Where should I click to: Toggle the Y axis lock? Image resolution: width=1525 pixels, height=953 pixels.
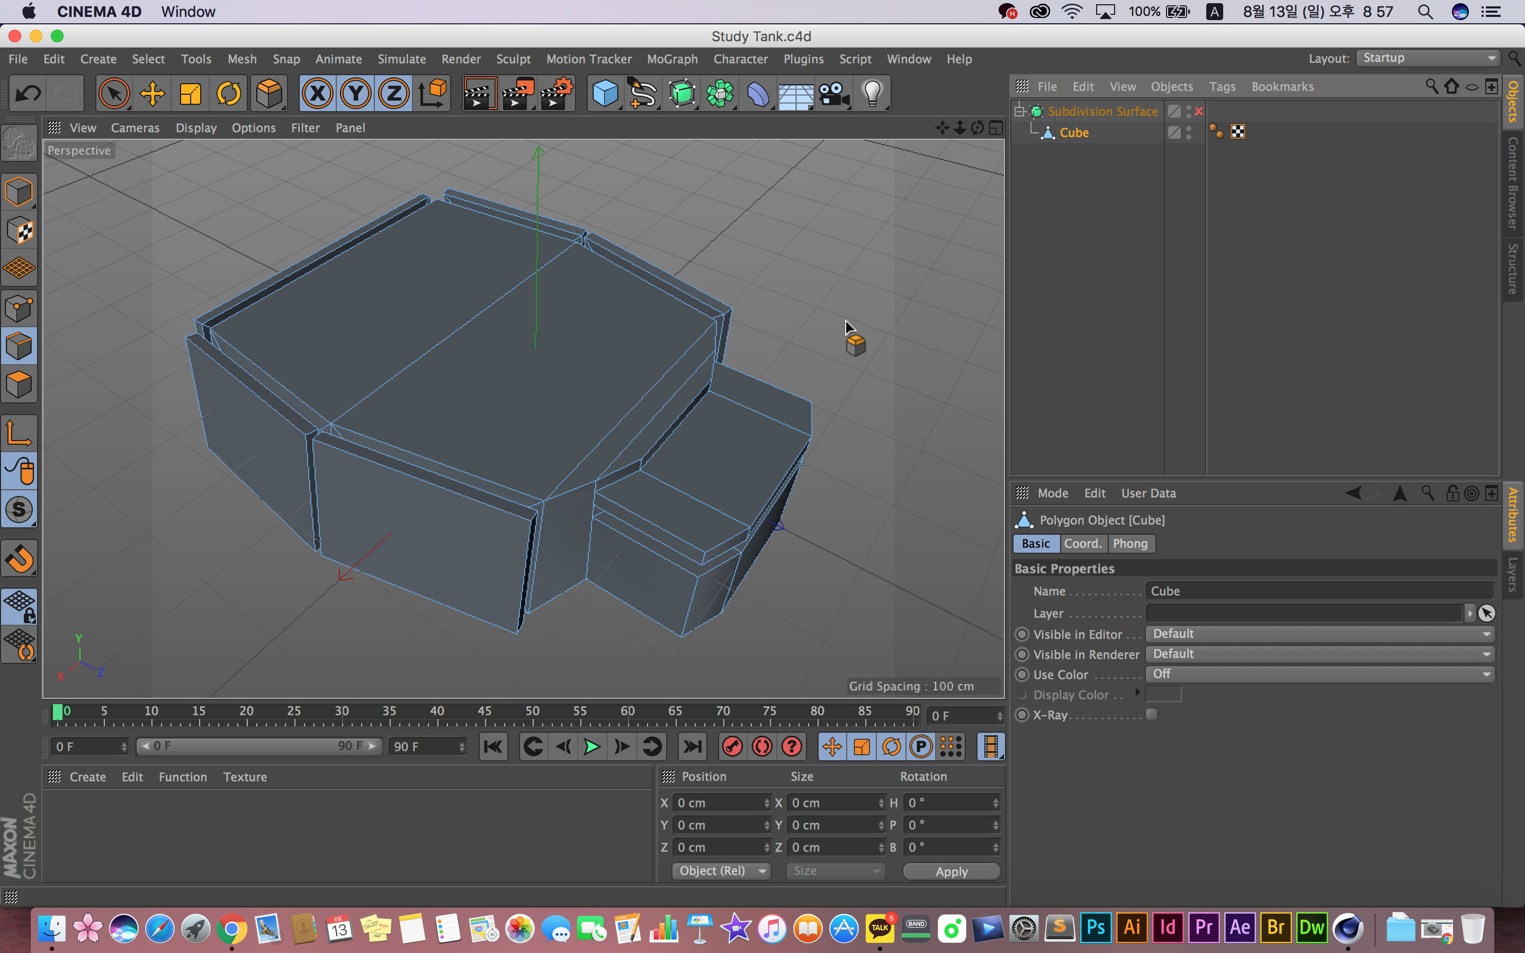coord(355,94)
